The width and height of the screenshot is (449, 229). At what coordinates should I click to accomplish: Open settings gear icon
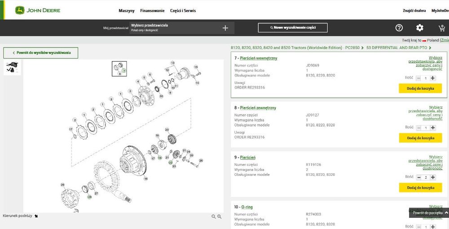[x=419, y=28]
